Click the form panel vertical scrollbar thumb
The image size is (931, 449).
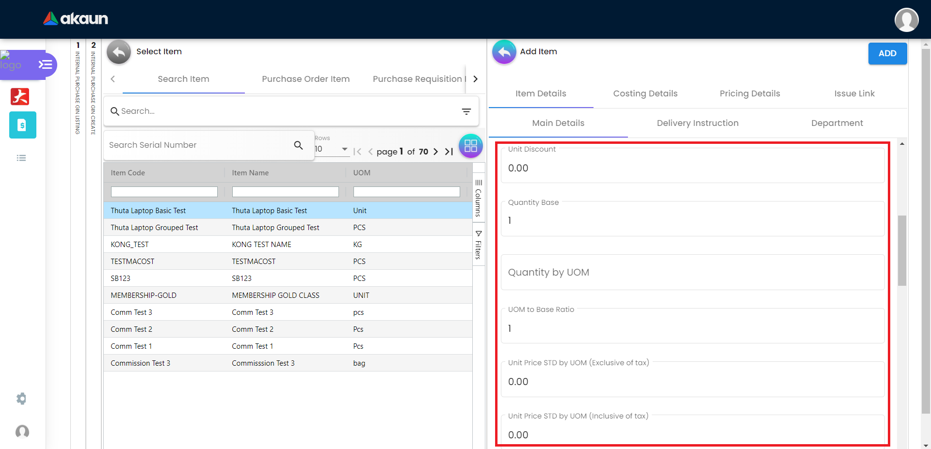pyautogui.click(x=902, y=250)
